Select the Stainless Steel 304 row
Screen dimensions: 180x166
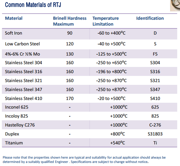(90, 63)
